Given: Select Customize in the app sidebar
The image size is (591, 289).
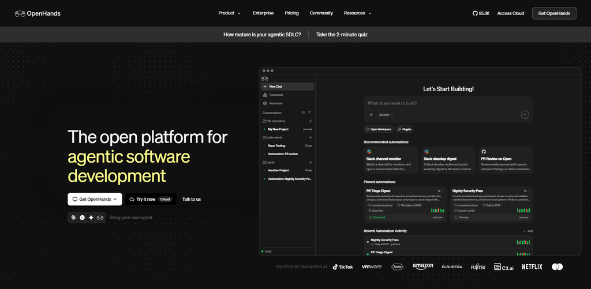Looking at the screenshot, I should click(x=287, y=95).
